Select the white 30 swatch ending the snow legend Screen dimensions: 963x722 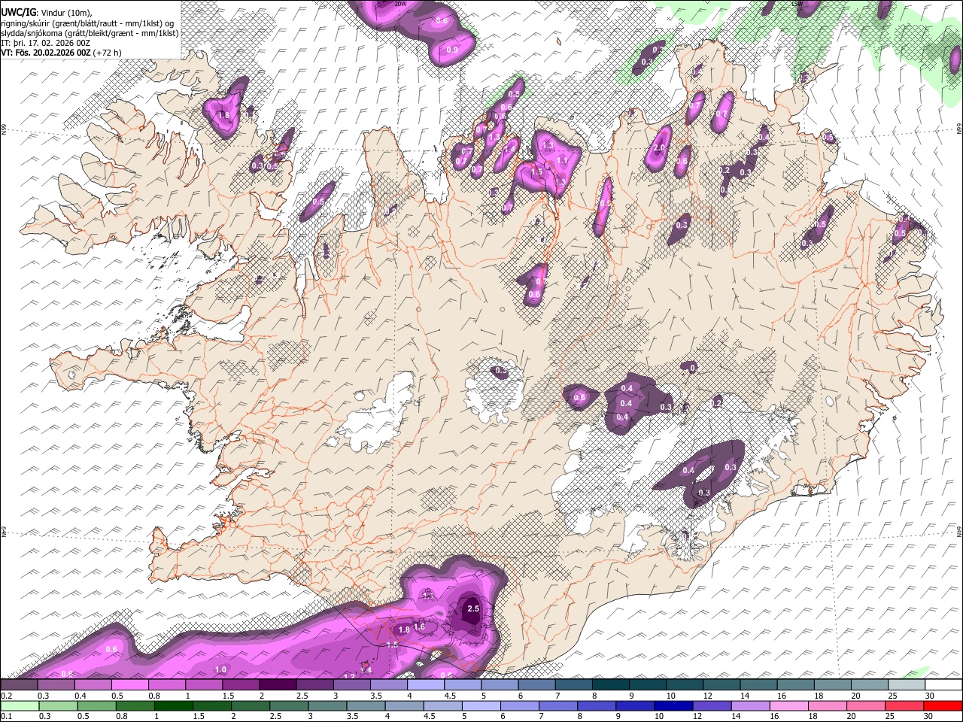(943, 684)
